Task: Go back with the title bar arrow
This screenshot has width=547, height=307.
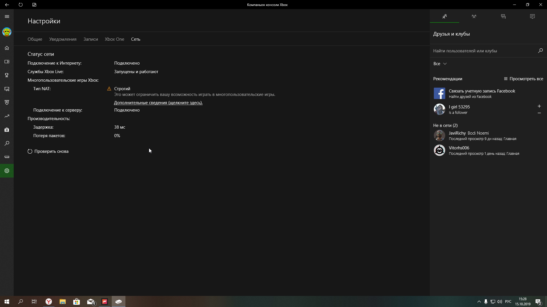Action: point(7,5)
